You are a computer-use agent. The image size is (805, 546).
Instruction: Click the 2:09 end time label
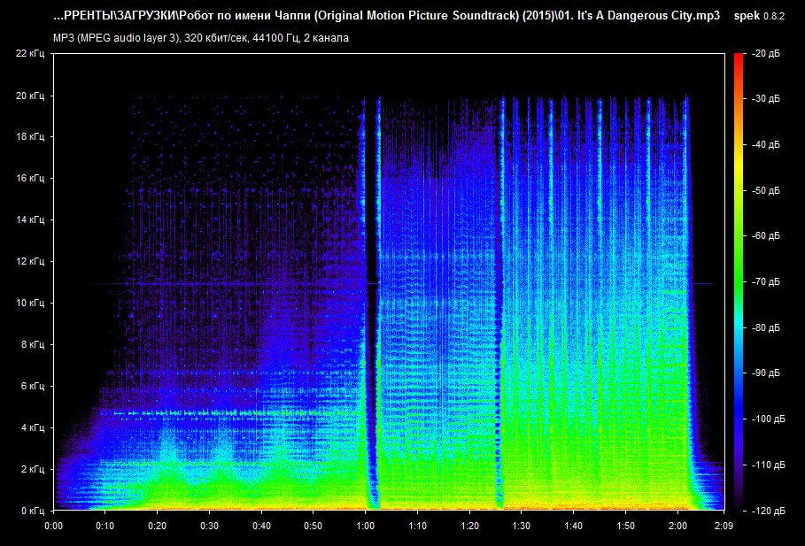click(x=725, y=526)
